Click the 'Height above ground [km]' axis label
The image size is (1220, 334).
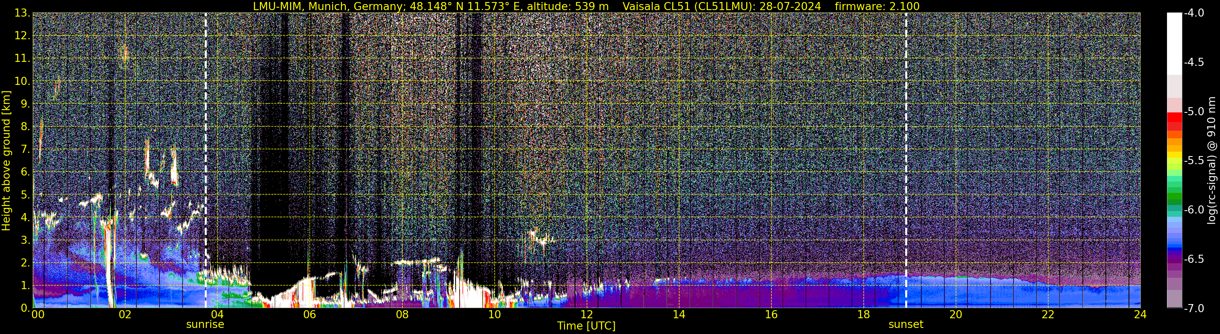6,161
